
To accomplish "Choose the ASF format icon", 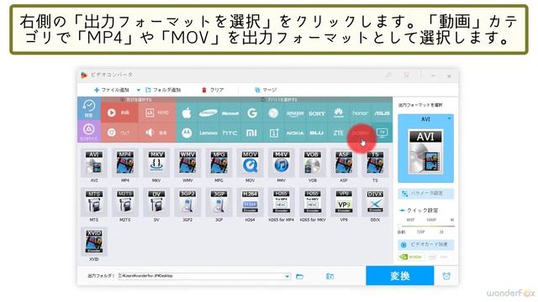I will pyautogui.click(x=344, y=163).
